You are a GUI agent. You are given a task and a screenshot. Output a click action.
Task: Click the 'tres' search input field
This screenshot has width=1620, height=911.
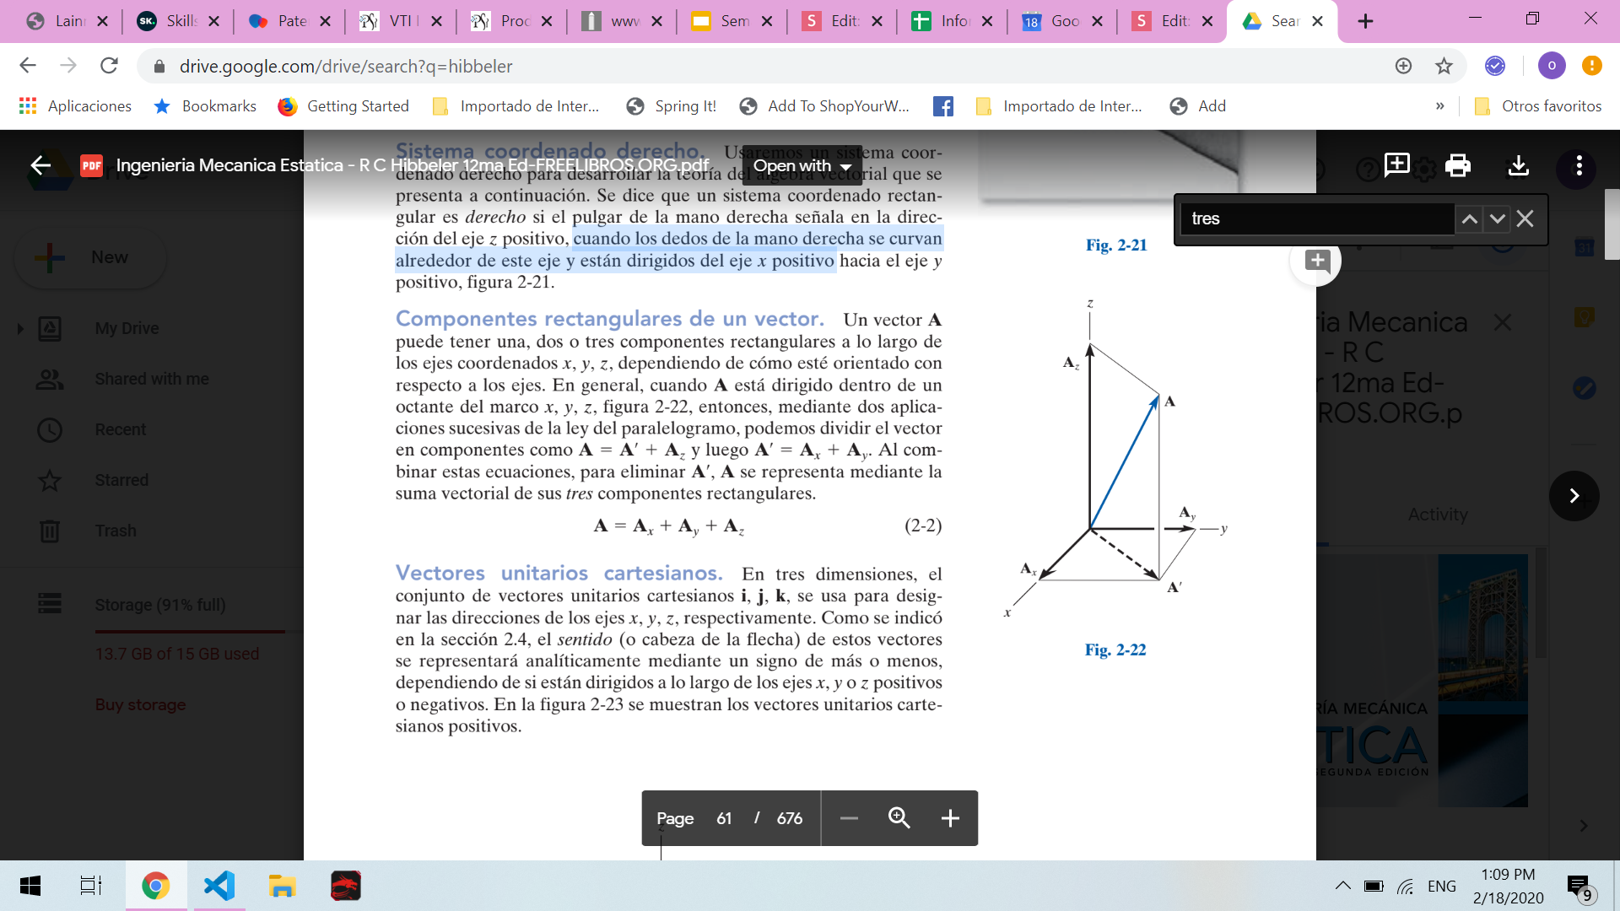coord(1316,219)
